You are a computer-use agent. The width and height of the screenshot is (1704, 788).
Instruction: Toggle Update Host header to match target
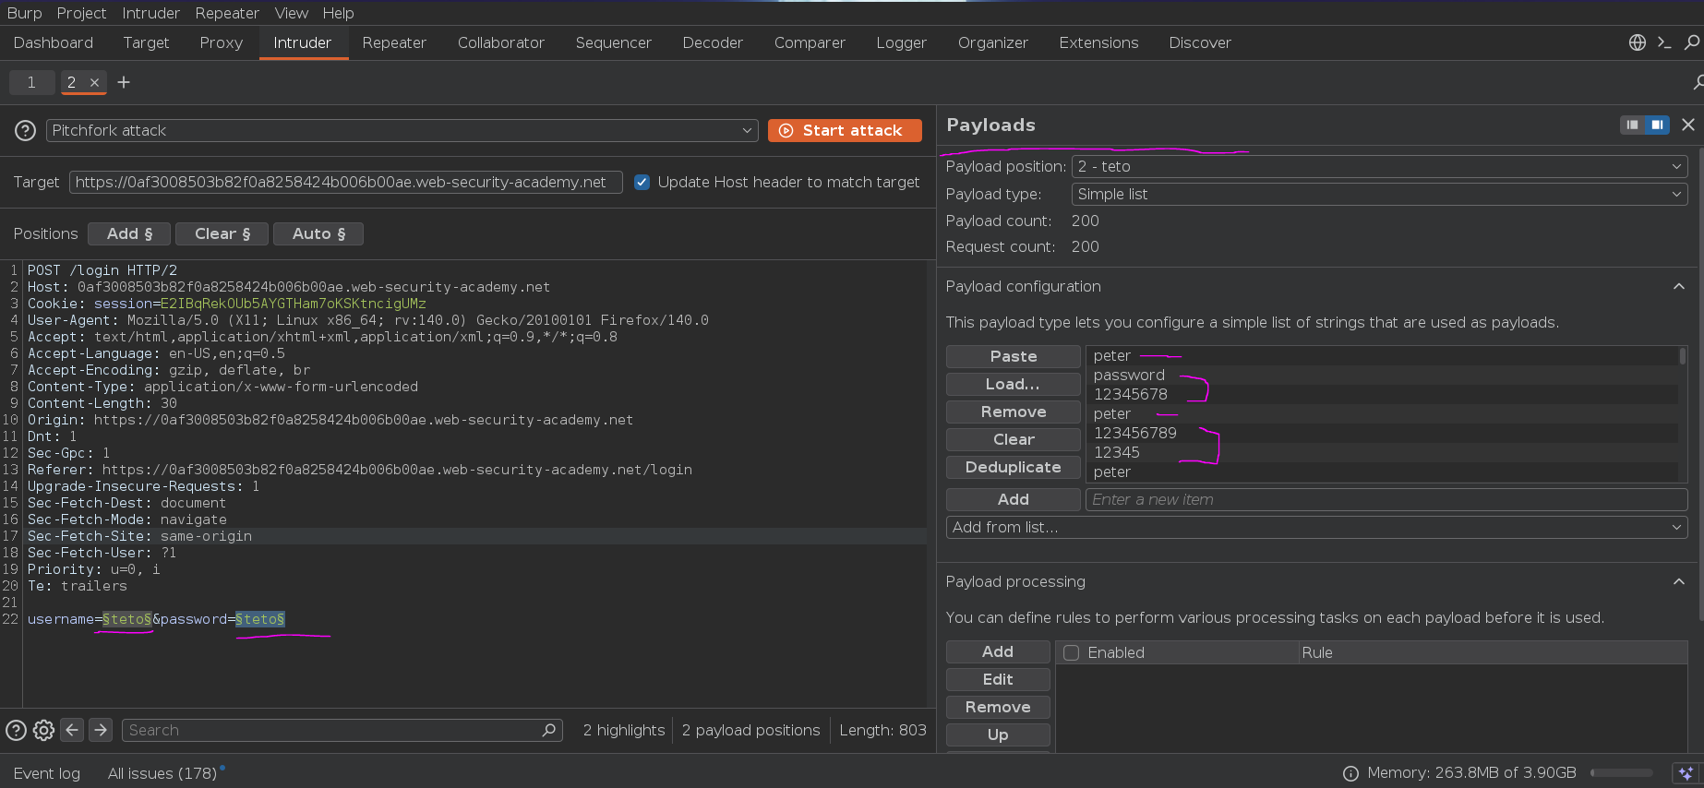pyautogui.click(x=642, y=183)
